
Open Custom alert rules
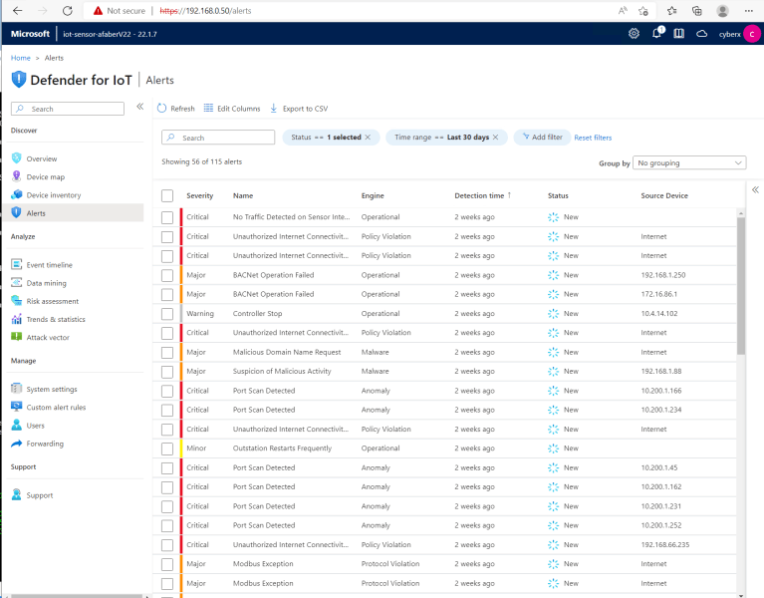click(56, 408)
